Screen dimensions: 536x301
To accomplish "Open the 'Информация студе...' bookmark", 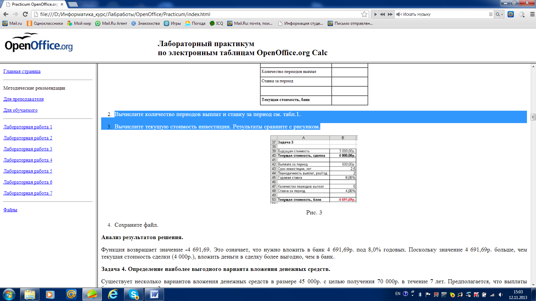I will tap(300, 23).
